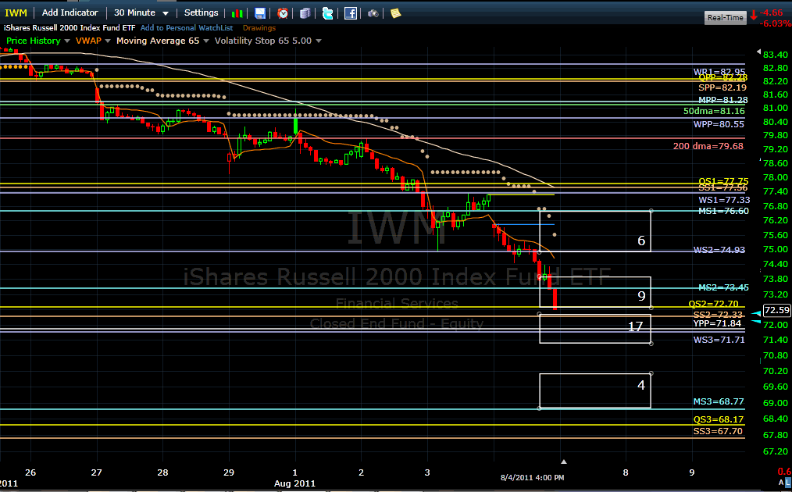Click the IWM ticker symbol
The image size is (792, 492).
(16, 12)
